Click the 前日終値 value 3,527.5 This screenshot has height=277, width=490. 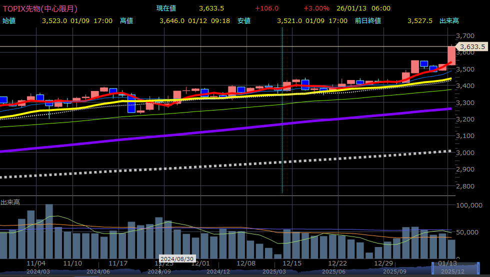click(x=420, y=20)
